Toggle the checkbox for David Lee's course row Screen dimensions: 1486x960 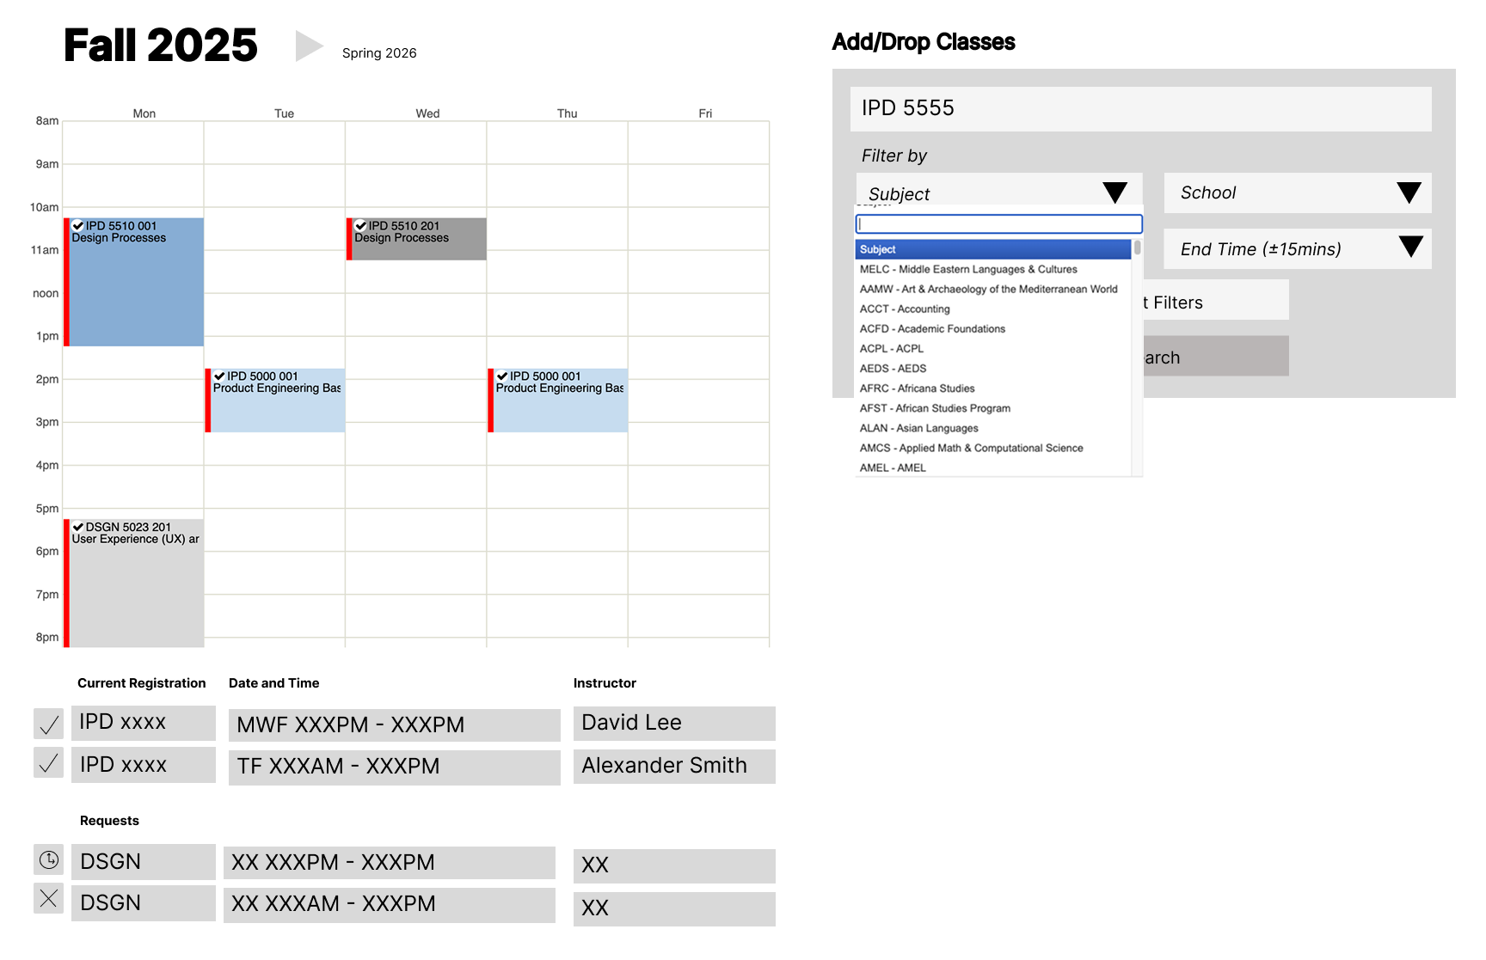click(49, 725)
